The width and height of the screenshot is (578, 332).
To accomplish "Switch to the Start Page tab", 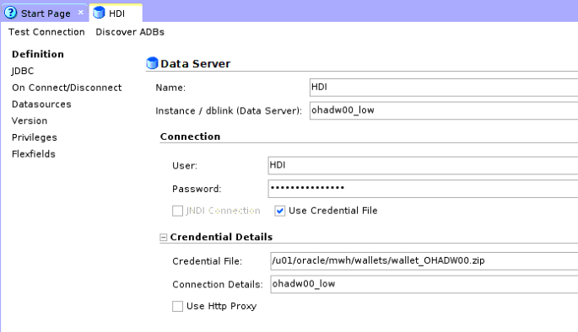I will (x=46, y=13).
